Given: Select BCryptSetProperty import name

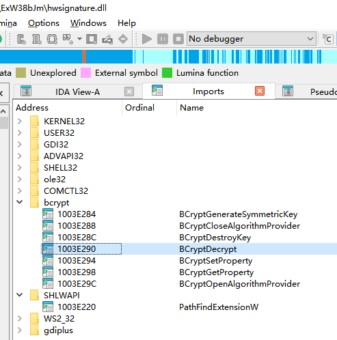Looking at the screenshot, I should point(215,261).
